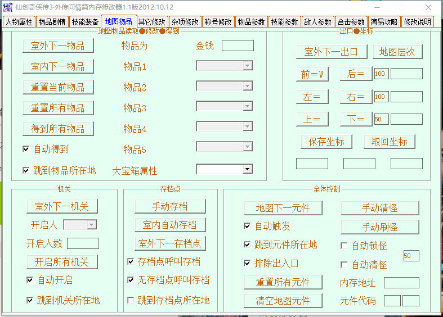
Task: Toggle the 自动得到 checkbox
Action: pyautogui.click(x=26, y=149)
